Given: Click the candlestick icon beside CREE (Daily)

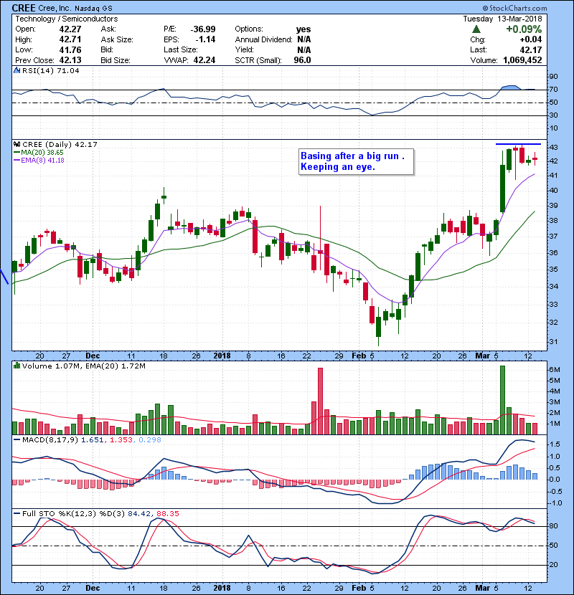Looking at the screenshot, I should pyautogui.click(x=17, y=144).
